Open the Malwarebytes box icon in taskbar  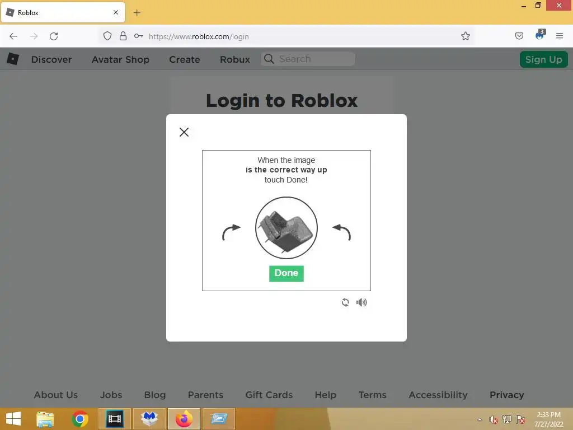coord(149,419)
